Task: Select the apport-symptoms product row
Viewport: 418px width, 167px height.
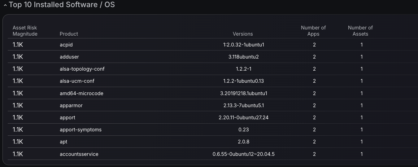Action: pyautogui.click(x=212, y=130)
